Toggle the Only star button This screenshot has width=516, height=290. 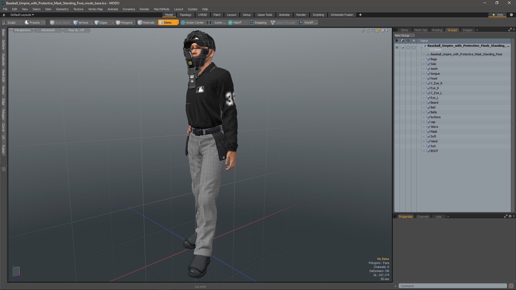(498, 15)
